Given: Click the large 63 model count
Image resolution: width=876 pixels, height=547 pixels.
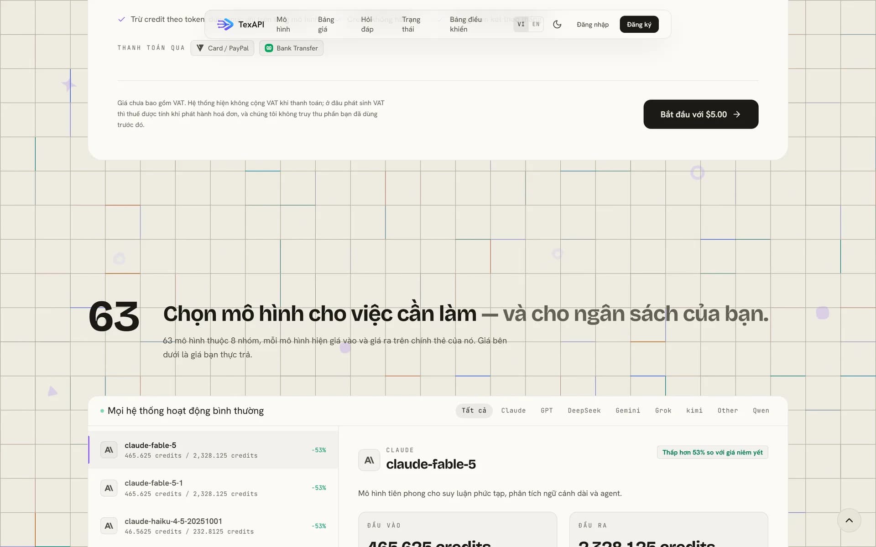Looking at the screenshot, I should (114, 317).
